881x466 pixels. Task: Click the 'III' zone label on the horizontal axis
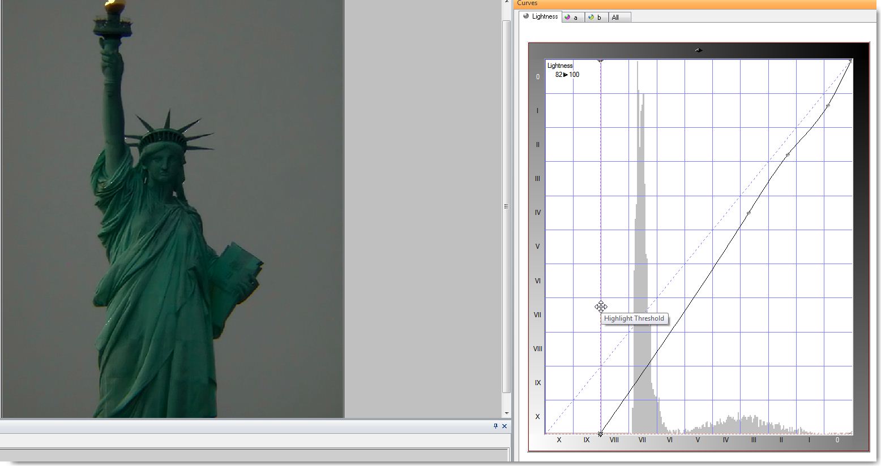point(754,440)
